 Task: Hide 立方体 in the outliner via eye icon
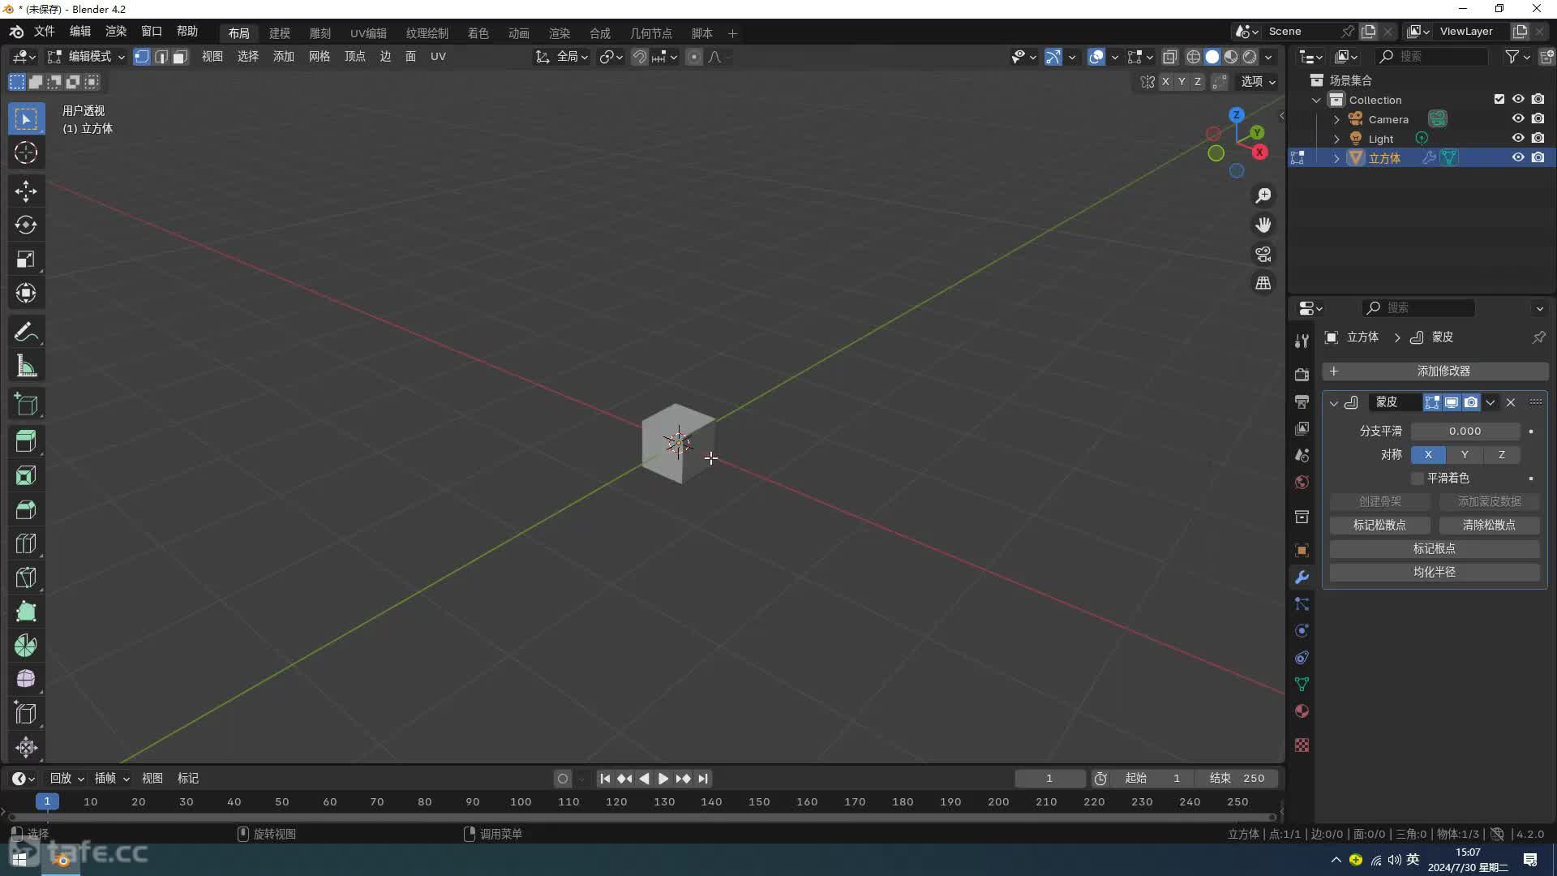1518,158
